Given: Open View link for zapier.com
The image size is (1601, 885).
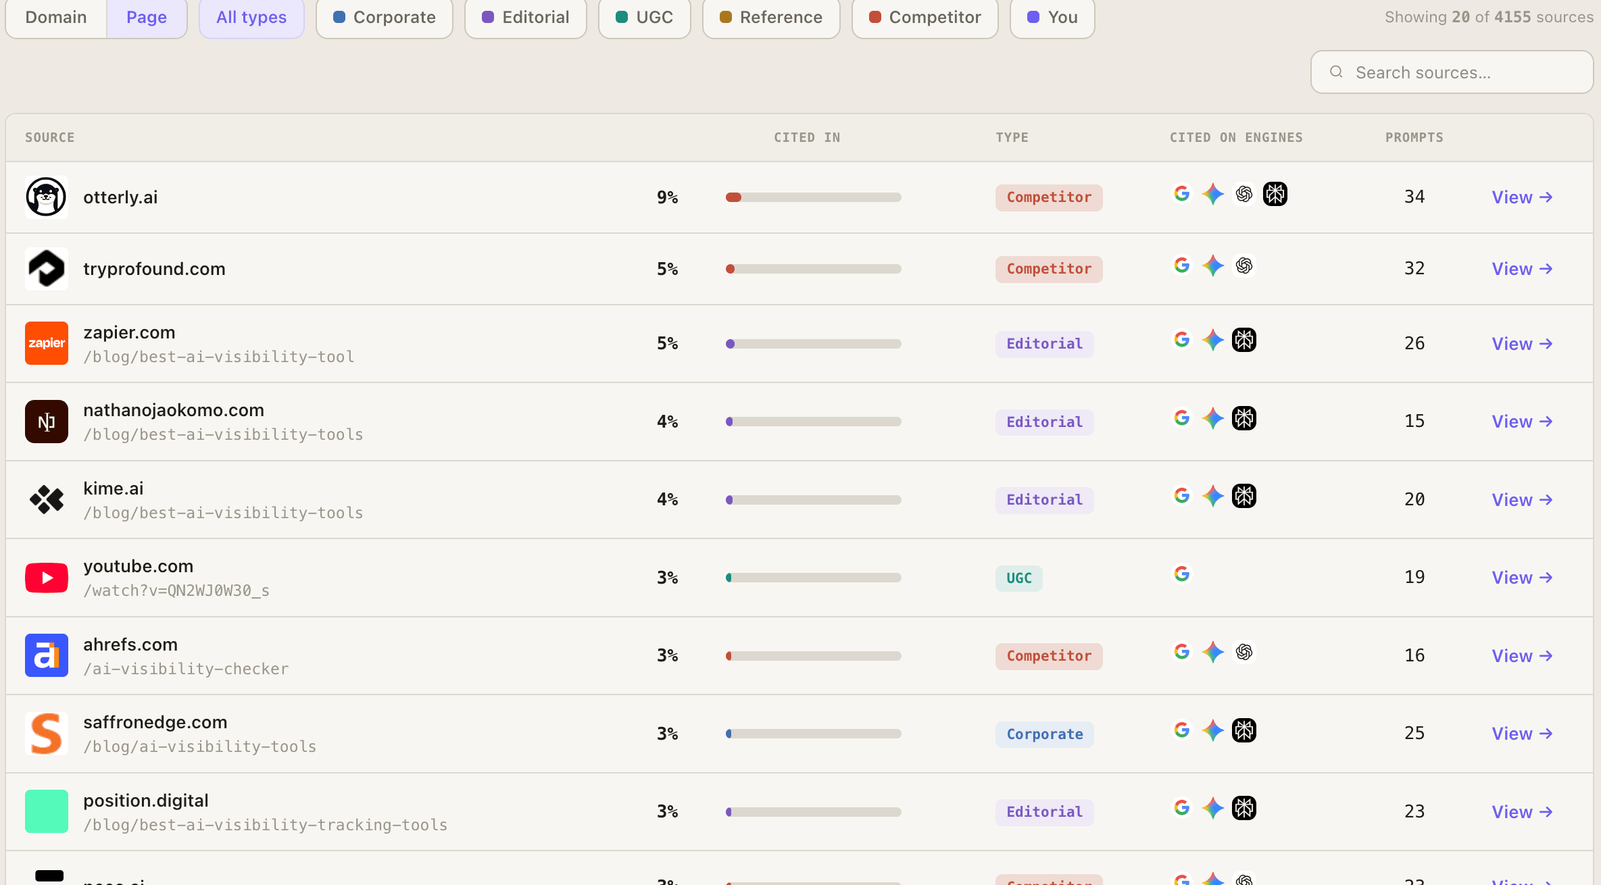Looking at the screenshot, I should click(x=1522, y=344).
